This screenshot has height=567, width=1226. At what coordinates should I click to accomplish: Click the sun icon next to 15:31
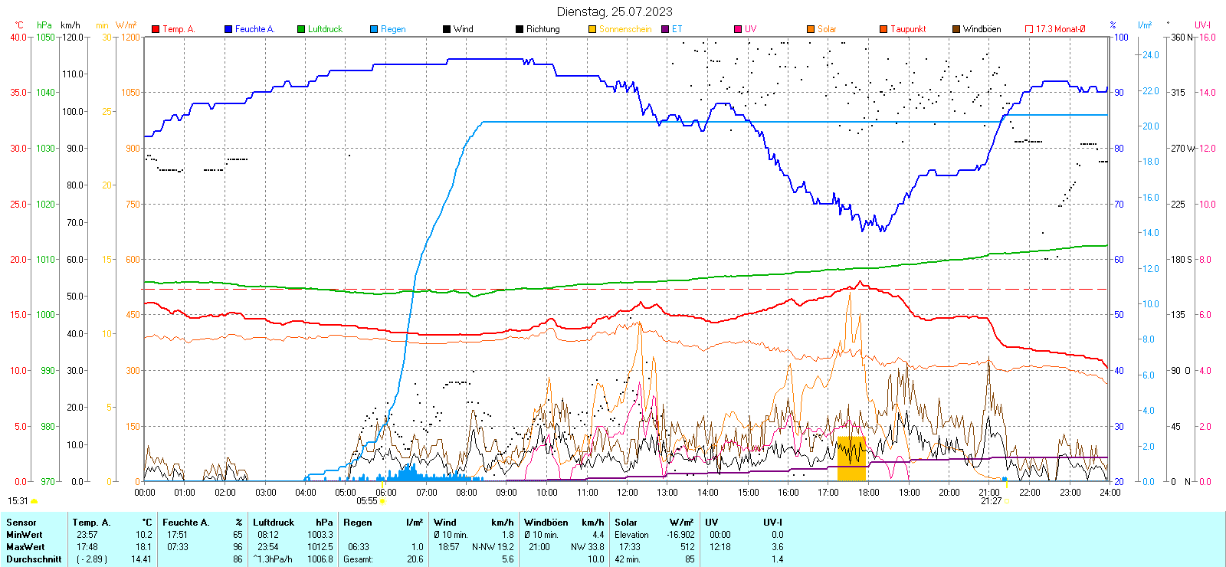(x=34, y=501)
